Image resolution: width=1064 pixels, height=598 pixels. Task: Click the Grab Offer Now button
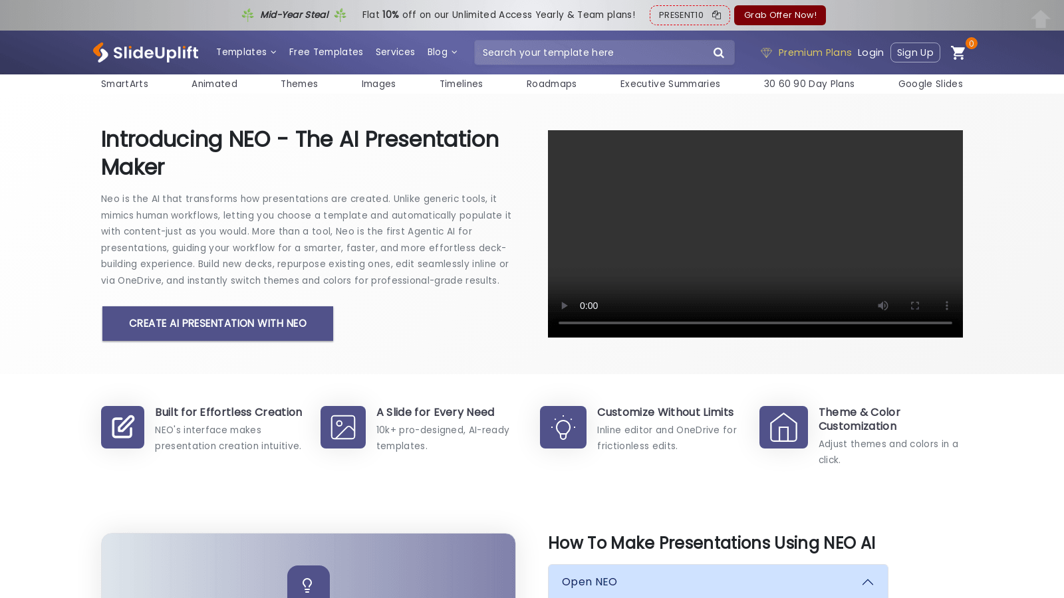(779, 15)
